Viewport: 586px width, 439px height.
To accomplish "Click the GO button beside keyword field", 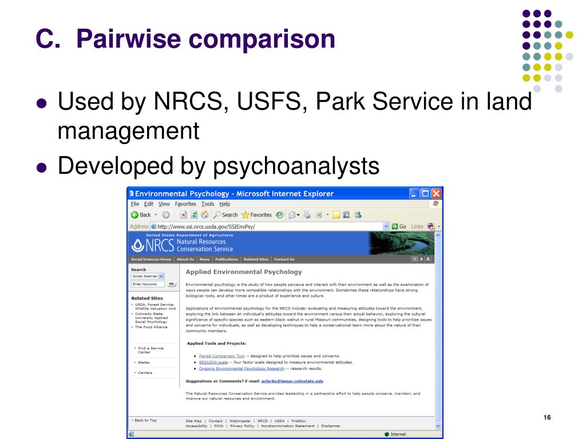I will pyautogui.click(x=171, y=284).
